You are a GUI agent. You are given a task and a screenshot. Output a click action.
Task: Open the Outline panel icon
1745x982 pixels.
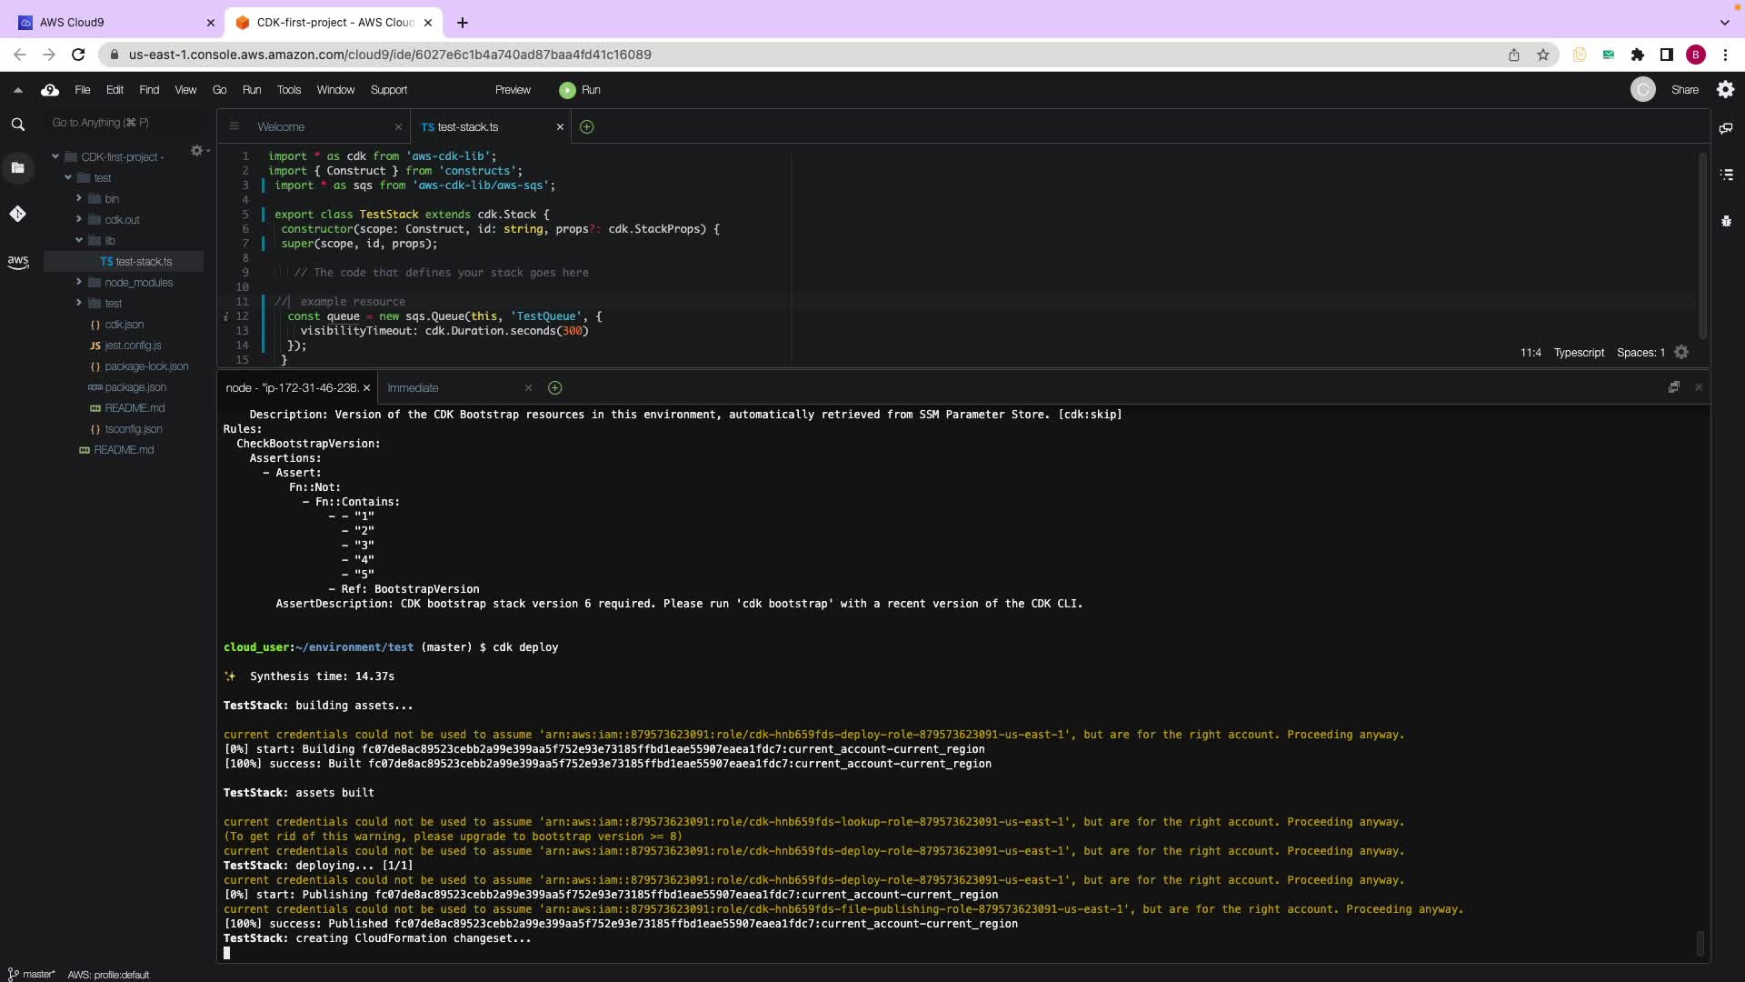coord(1726,175)
